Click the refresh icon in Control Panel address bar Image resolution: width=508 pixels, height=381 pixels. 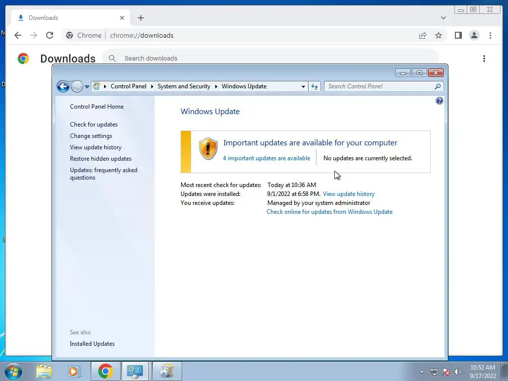(314, 86)
